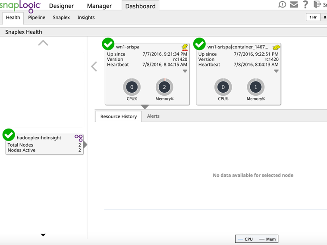Screen dimensions: 327x245
Task: Click green check status on wn1-srispa node
Action: tap(108, 44)
